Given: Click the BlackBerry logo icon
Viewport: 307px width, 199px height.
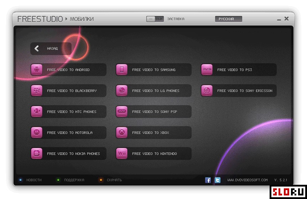Looking at the screenshot, I should (x=37, y=91).
